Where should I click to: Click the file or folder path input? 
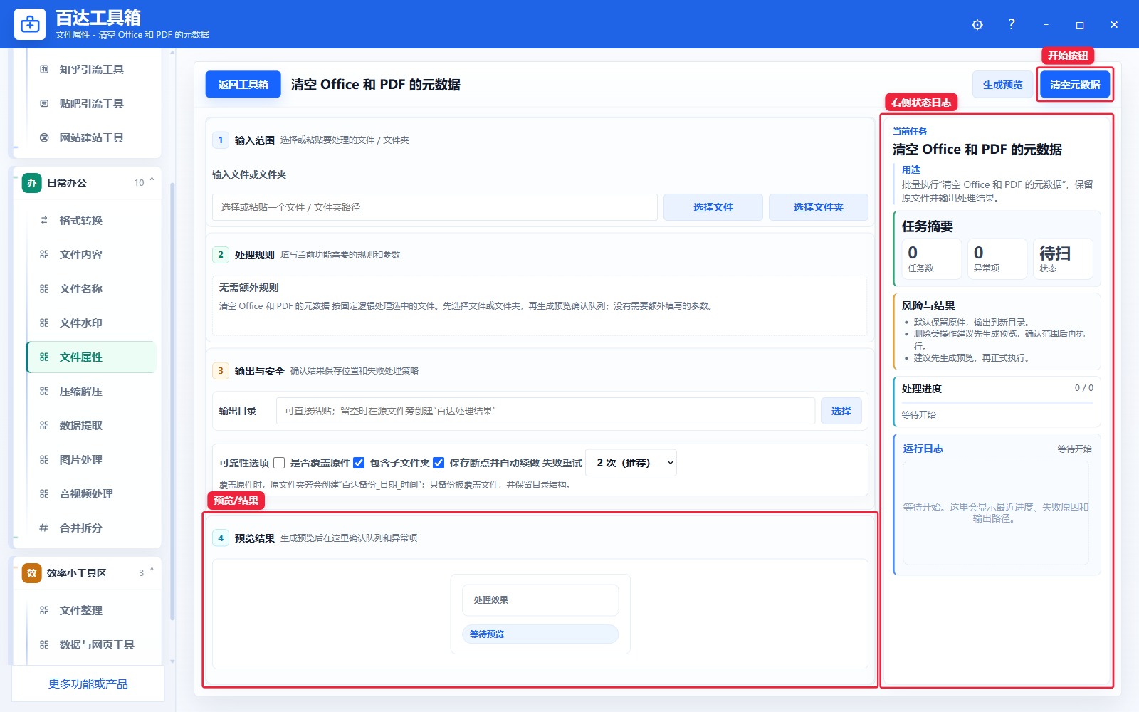435,207
